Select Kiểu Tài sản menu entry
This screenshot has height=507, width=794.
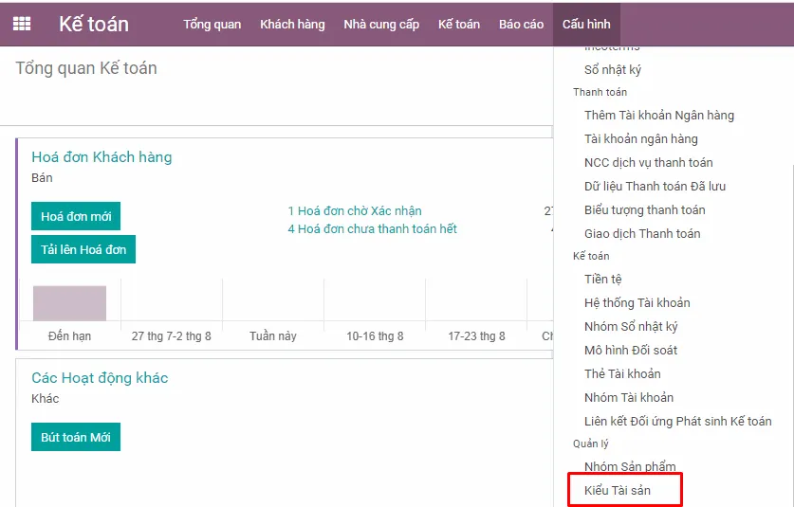click(618, 490)
